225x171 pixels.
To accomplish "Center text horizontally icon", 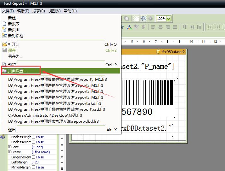I will [160, 27].
